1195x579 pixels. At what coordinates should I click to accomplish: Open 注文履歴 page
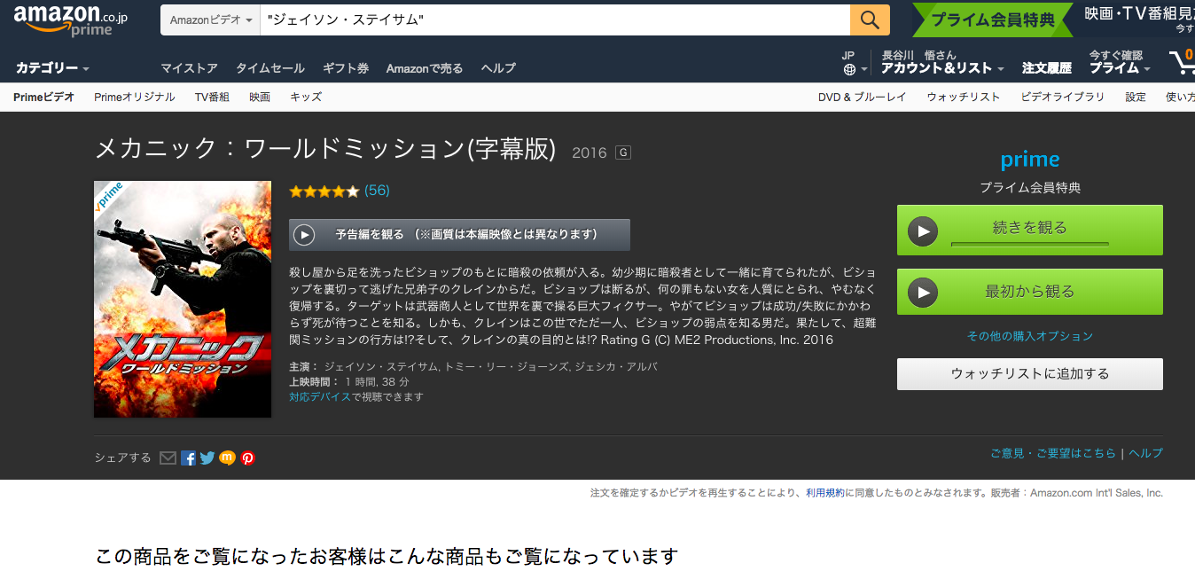pyautogui.click(x=1047, y=68)
